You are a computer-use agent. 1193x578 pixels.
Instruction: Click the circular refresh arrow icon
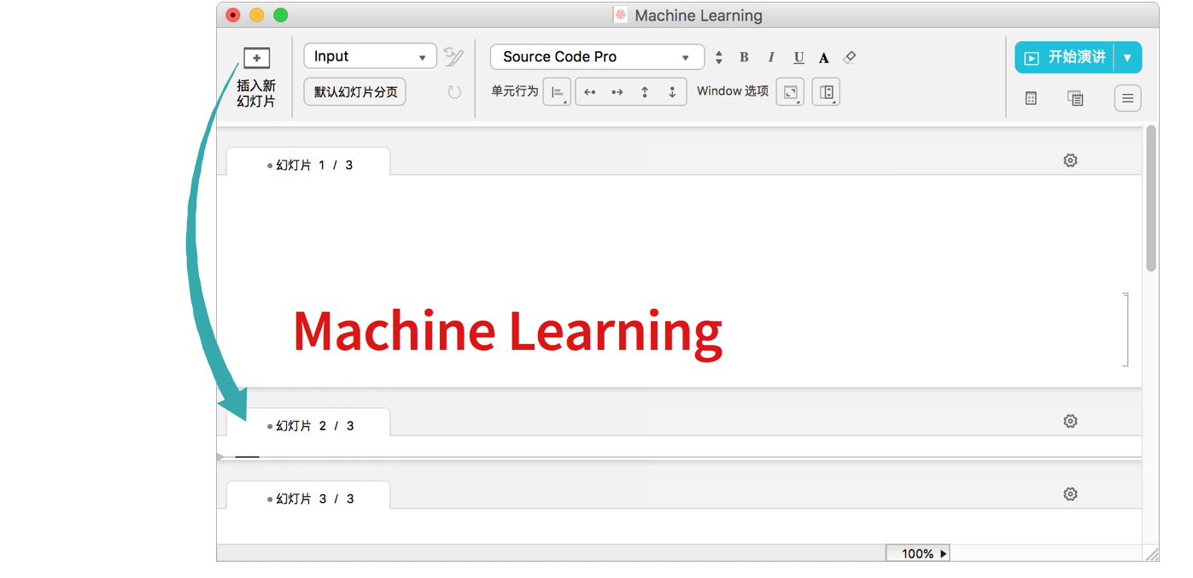[454, 92]
